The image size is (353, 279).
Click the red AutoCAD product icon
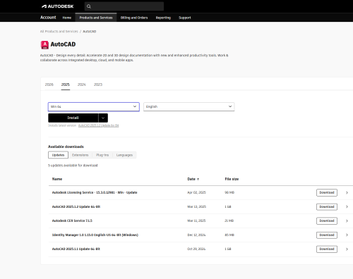pos(44,44)
